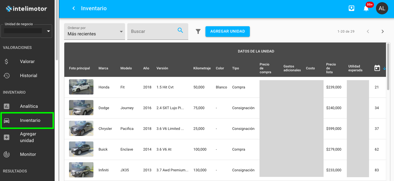Click the Tipo column header
394x181 pixels.
[235, 68]
